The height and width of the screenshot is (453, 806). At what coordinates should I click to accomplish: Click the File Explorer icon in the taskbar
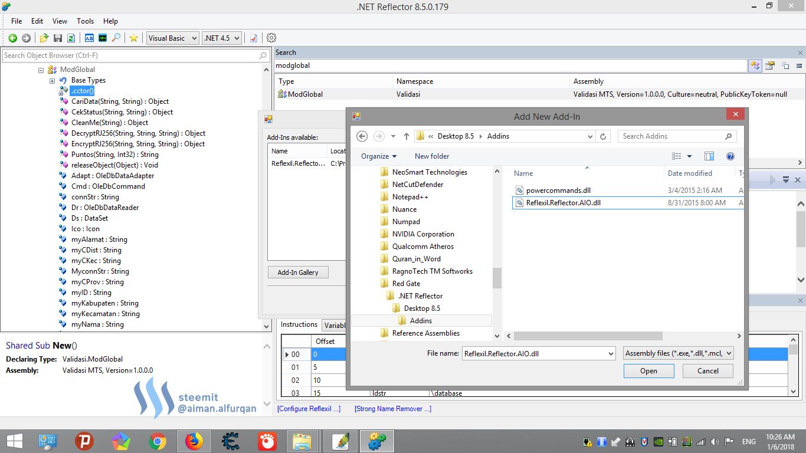(x=303, y=441)
